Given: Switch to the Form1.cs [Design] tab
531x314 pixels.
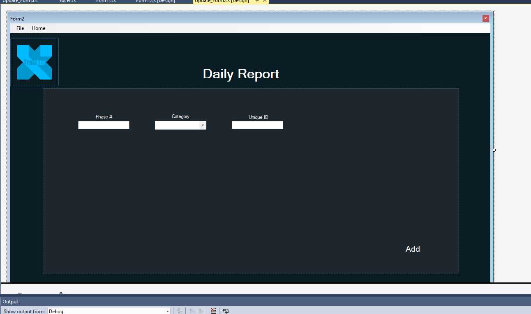Looking at the screenshot, I should pos(155,1).
